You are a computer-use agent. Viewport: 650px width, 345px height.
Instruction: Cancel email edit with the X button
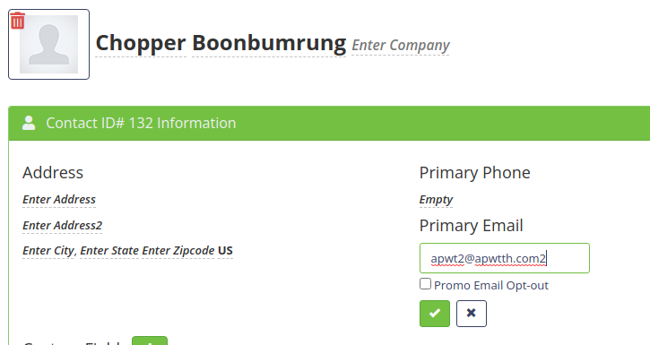click(x=472, y=314)
